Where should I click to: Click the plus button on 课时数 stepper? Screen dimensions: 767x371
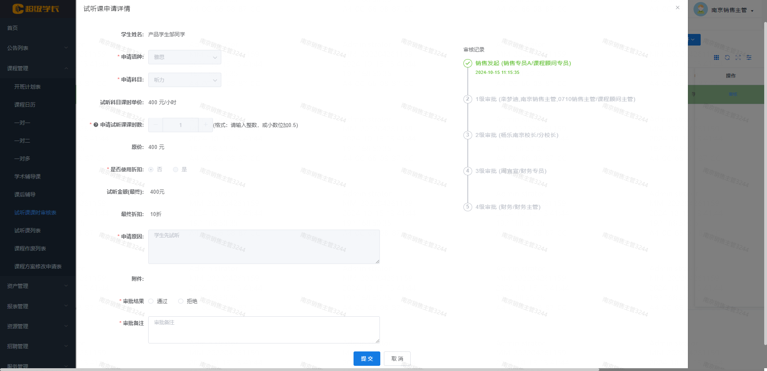pyautogui.click(x=205, y=125)
